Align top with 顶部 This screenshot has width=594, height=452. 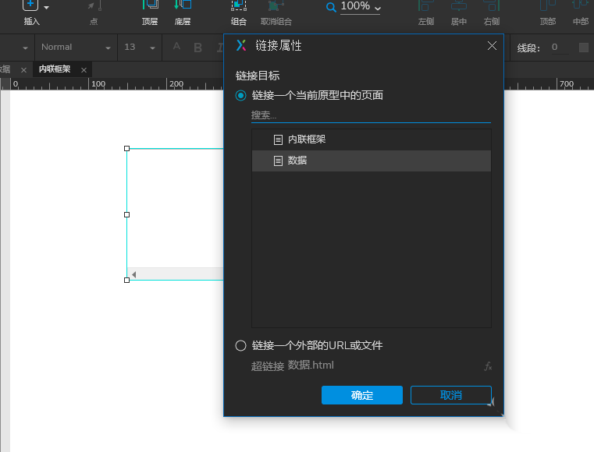tap(548, 13)
